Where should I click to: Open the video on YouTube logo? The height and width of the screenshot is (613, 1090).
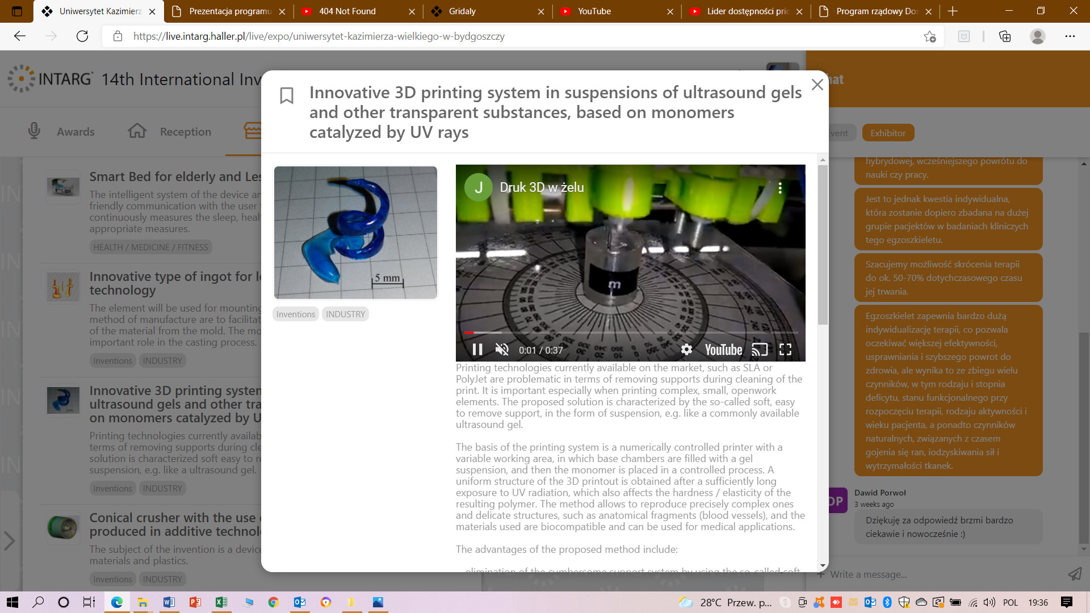point(723,350)
